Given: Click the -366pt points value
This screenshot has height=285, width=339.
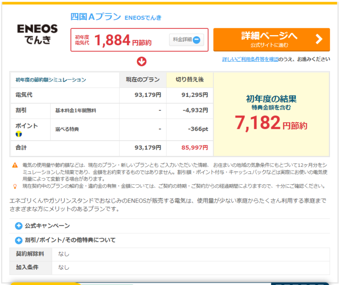Looking at the screenshot, I should [x=198, y=129].
